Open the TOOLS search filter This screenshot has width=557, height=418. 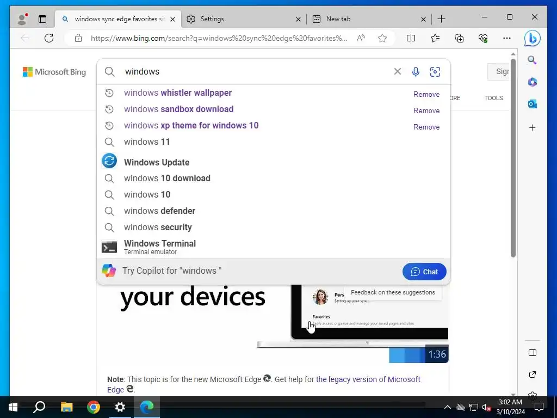point(493,98)
